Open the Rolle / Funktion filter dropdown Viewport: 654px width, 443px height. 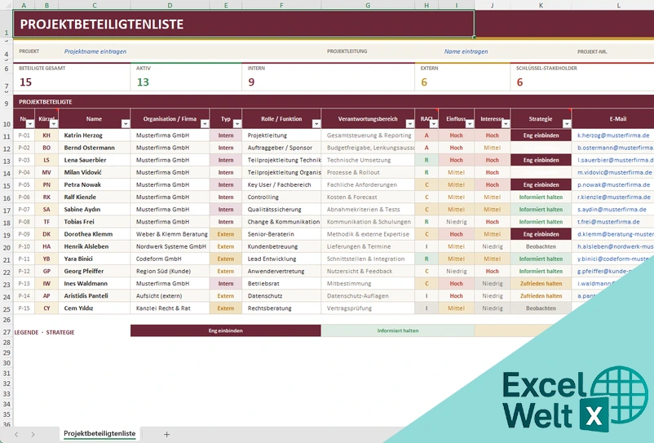(316, 124)
